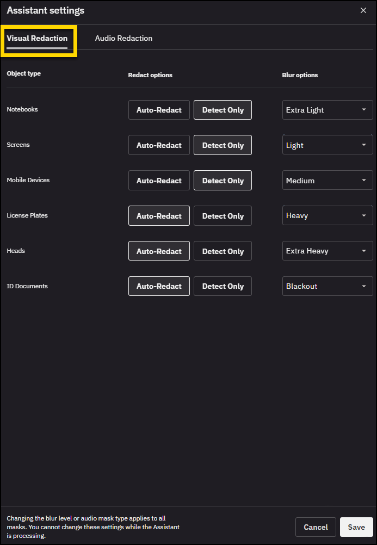This screenshot has width=377, height=545.
Task: Open Mobile Devices Medium blur dropdown
Action: [x=327, y=181]
